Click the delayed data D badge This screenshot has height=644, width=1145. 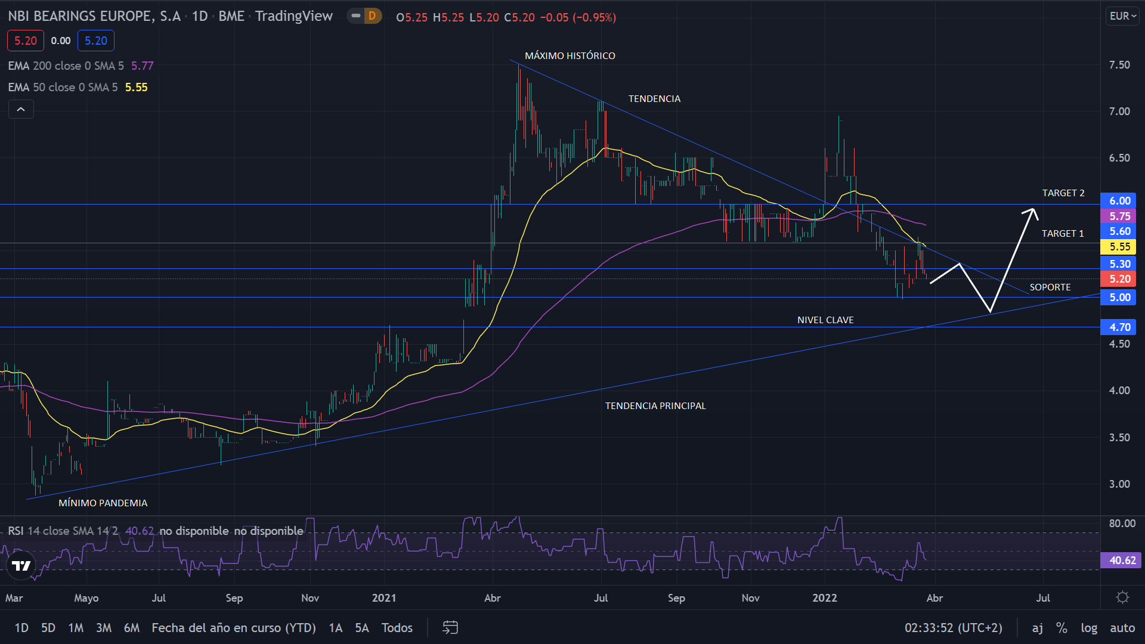point(372,16)
